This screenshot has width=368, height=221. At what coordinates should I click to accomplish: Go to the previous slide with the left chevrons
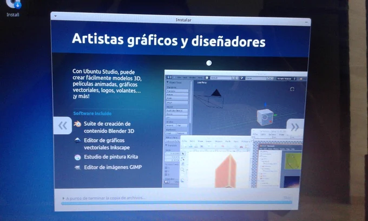[63, 126]
